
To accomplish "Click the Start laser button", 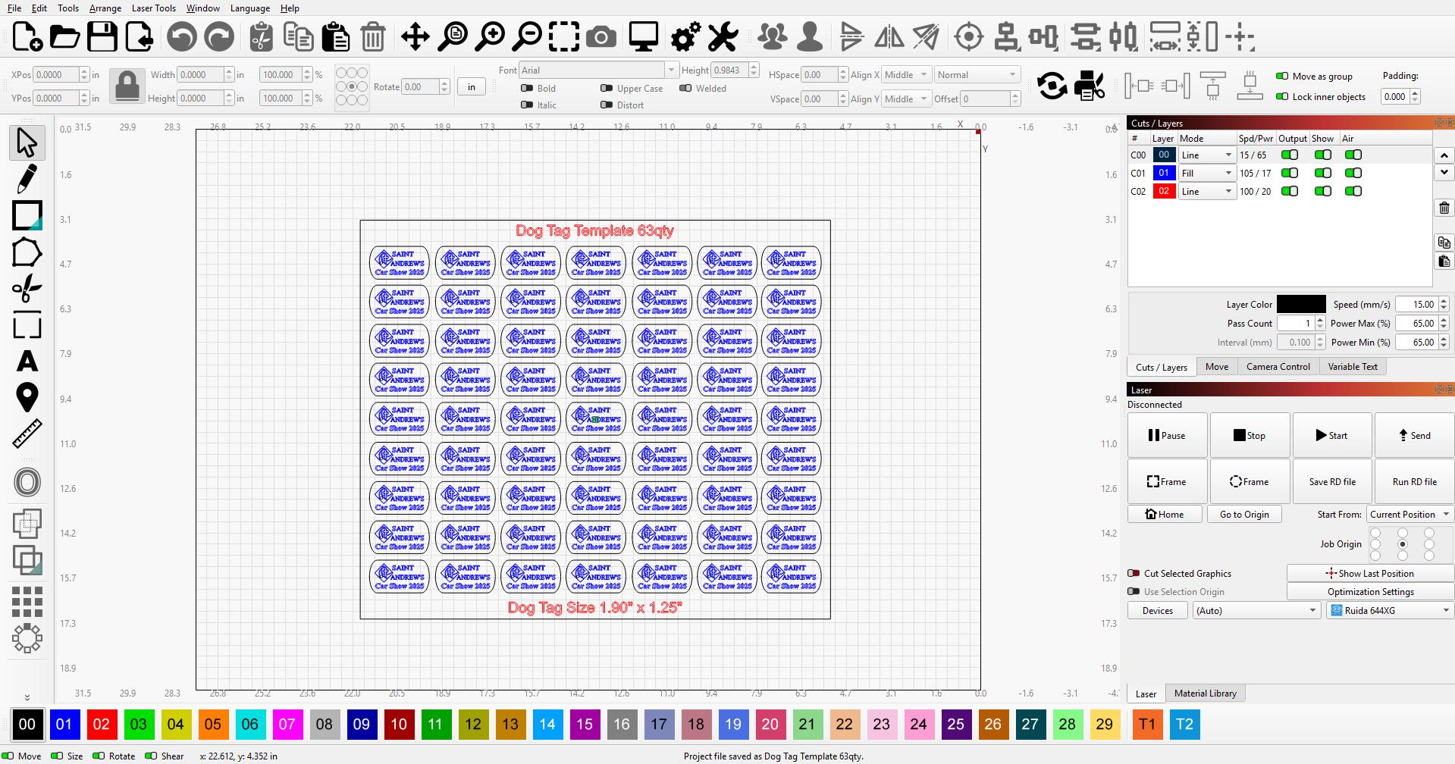I will coord(1331,436).
